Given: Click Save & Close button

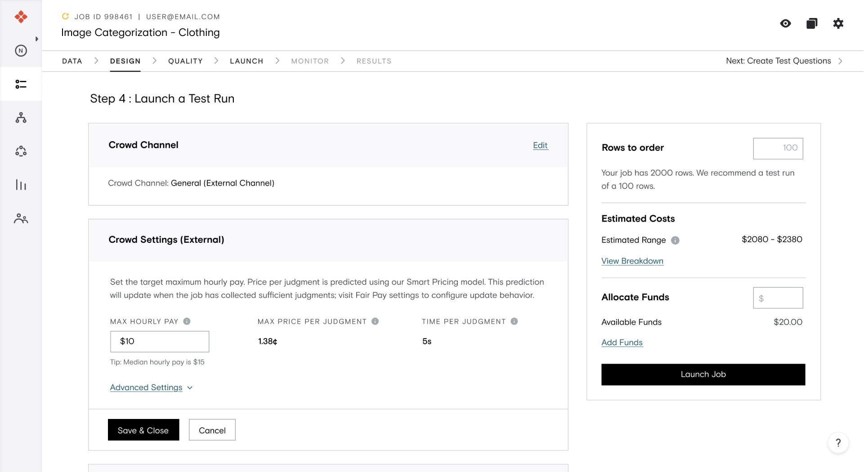Looking at the screenshot, I should tap(143, 430).
